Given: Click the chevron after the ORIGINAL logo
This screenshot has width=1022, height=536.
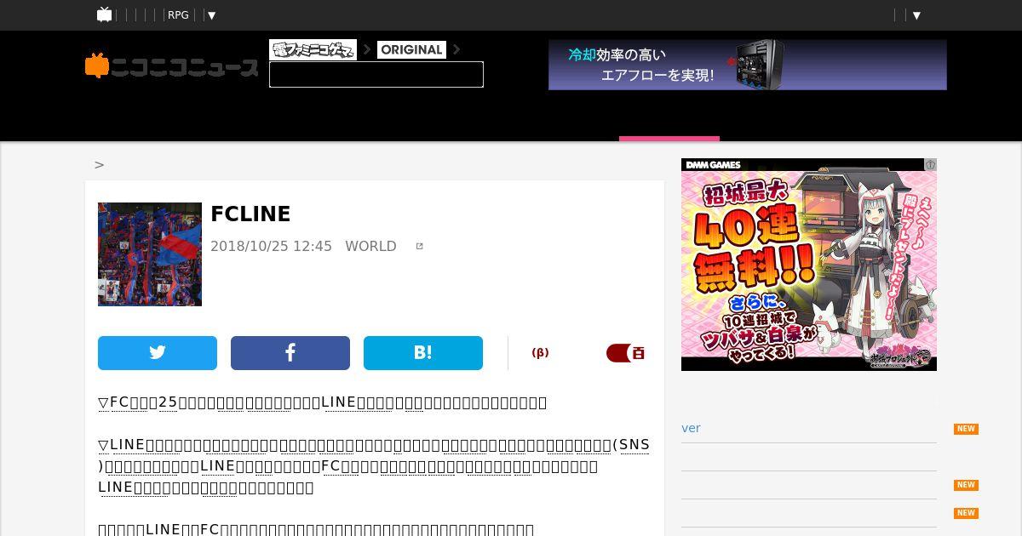Looking at the screenshot, I should point(456,49).
